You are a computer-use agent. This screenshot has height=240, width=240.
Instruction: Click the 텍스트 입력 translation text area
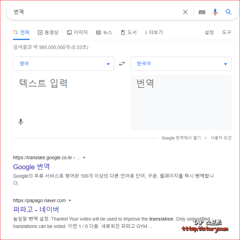pos(64,95)
